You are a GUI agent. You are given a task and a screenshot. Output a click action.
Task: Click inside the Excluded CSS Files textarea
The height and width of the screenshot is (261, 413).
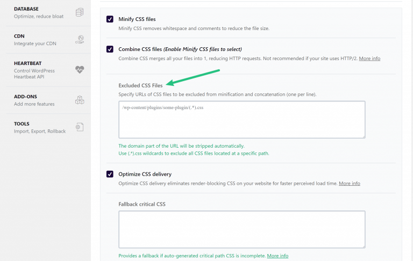coord(241,119)
